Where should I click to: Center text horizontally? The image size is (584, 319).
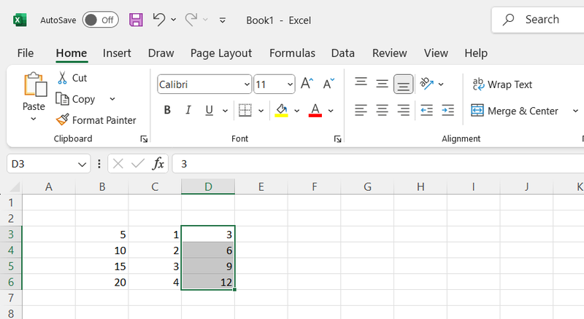(382, 111)
